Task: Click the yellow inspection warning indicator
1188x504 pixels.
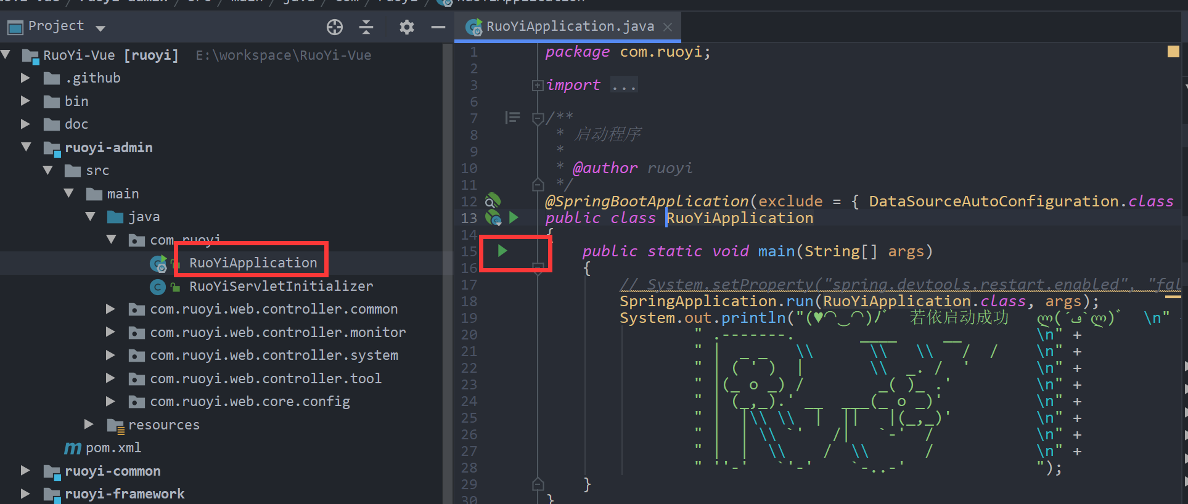Action: pos(1173,51)
